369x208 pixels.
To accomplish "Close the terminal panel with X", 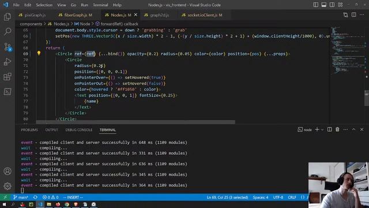I will click(362, 129).
